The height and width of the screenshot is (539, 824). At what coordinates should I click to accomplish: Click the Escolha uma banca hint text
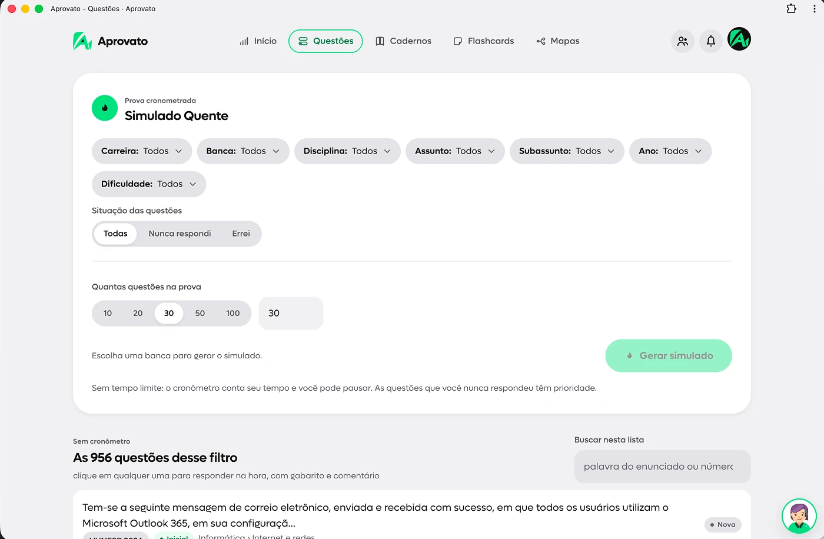pyautogui.click(x=177, y=355)
